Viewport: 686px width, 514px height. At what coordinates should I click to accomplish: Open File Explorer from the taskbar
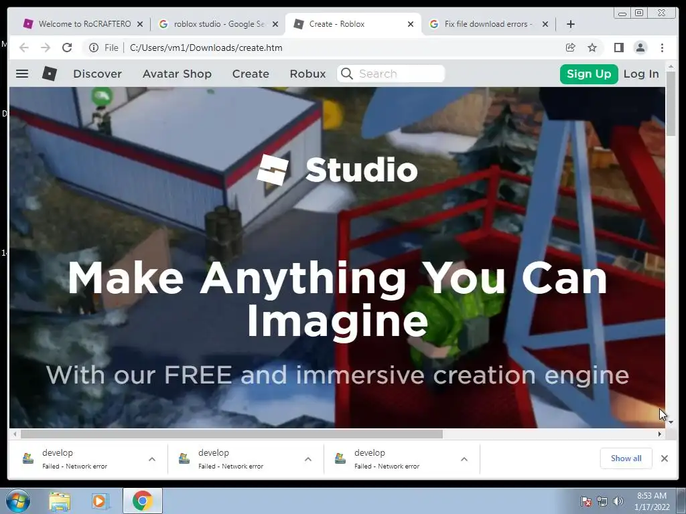60,501
